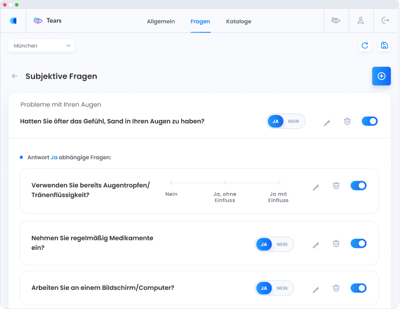Switch to the Allgemein tab
The width and height of the screenshot is (400, 309).
pos(161,21)
